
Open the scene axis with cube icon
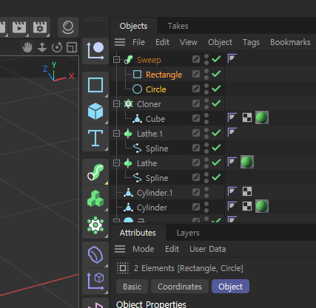pyautogui.click(x=95, y=281)
